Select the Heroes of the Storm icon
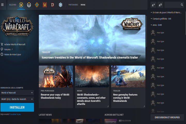The height and width of the screenshot is (124, 186). (x=60, y=5)
